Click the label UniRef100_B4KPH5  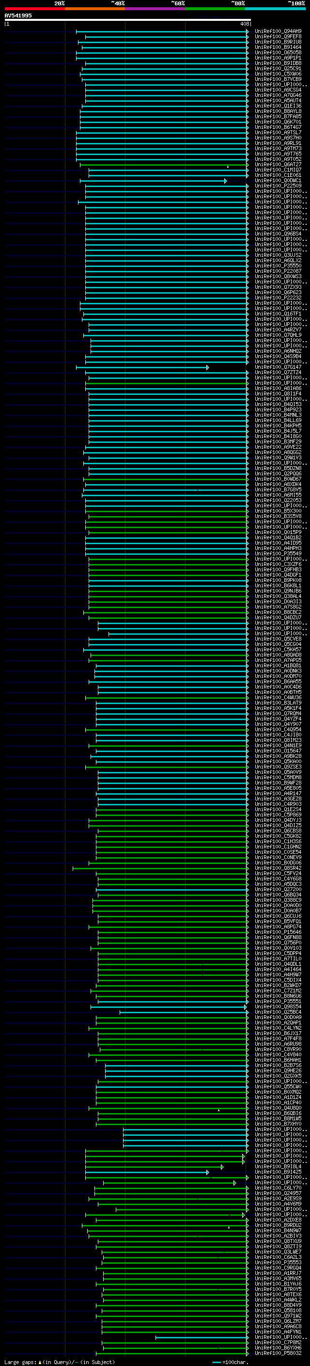pos(278,425)
